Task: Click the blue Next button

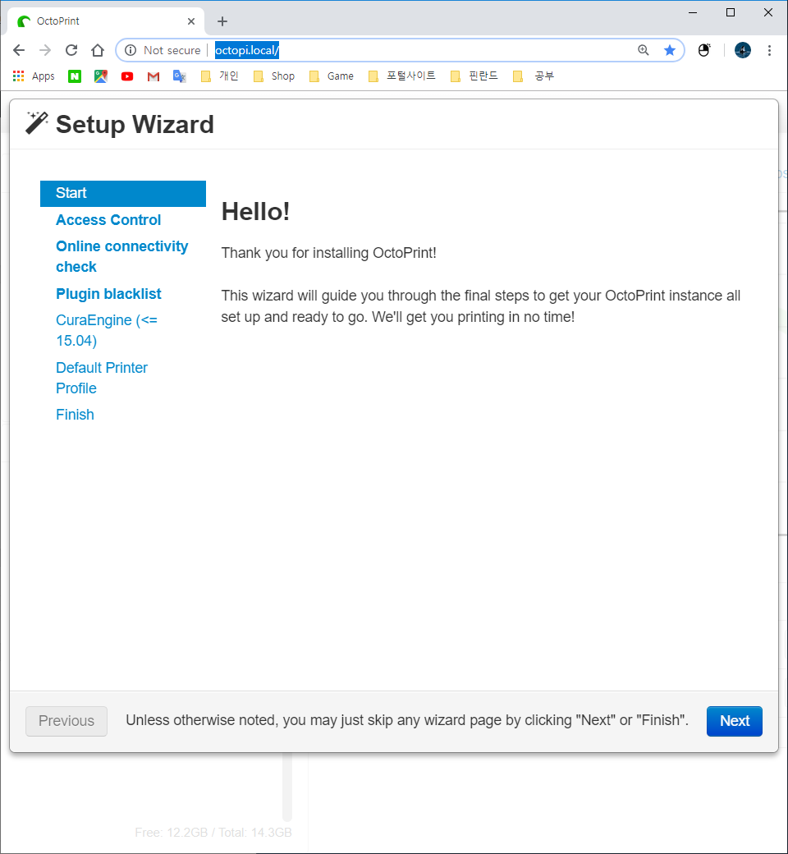Action: 734,721
